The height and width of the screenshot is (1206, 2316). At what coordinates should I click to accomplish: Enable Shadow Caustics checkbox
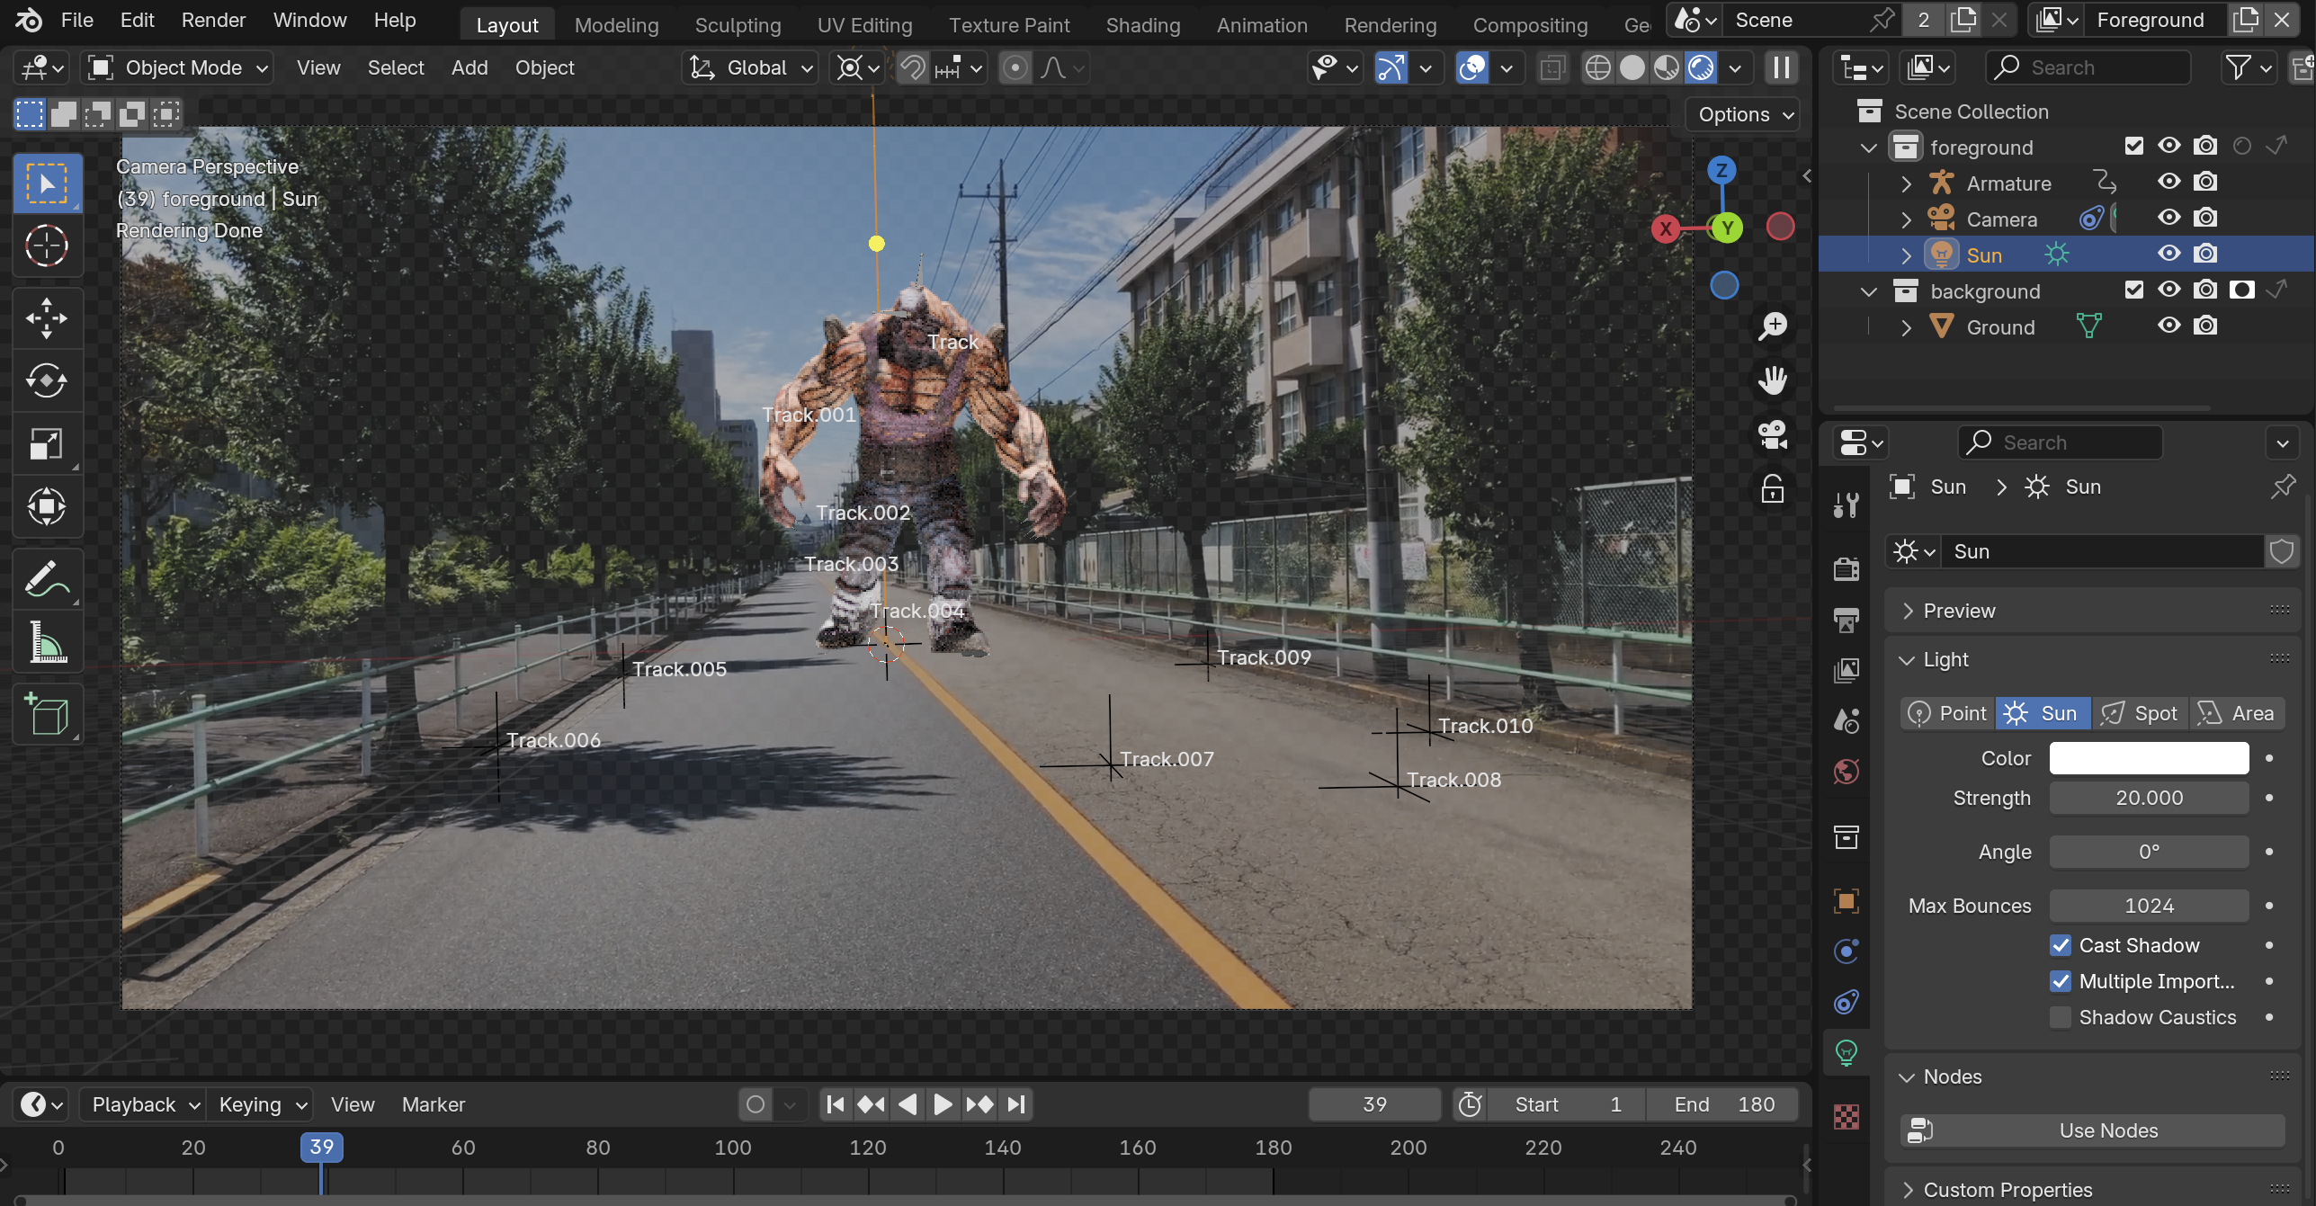(2061, 1017)
